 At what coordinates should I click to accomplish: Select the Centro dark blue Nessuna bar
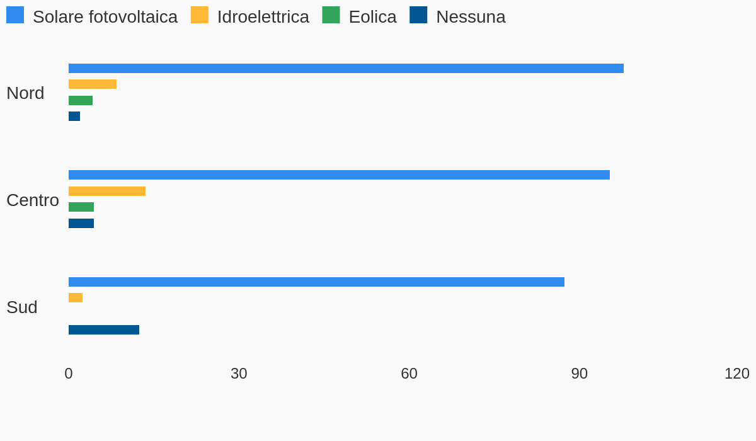[x=81, y=223]
